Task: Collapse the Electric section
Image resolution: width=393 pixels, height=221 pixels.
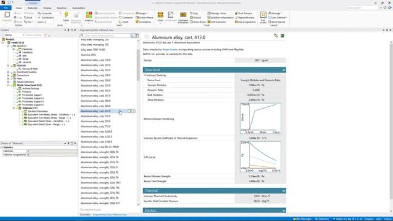Action: [284, 211]
